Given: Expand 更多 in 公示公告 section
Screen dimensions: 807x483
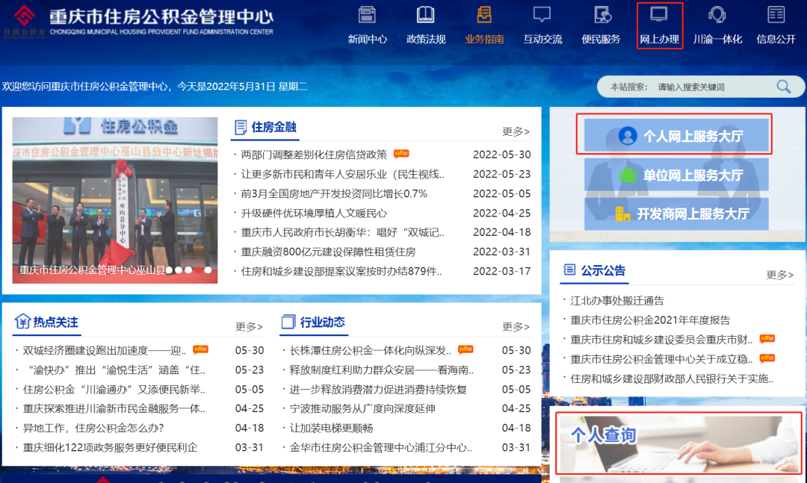Looking at the screenshot, I should [779, 275].
